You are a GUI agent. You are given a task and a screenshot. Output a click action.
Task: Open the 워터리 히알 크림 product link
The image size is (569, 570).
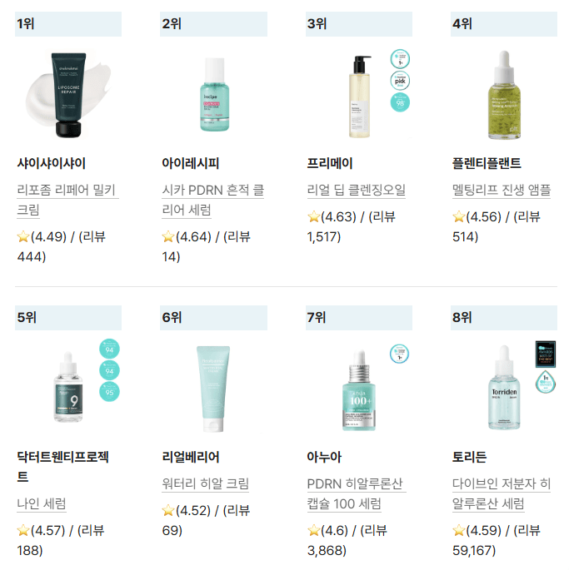(205, 483)
